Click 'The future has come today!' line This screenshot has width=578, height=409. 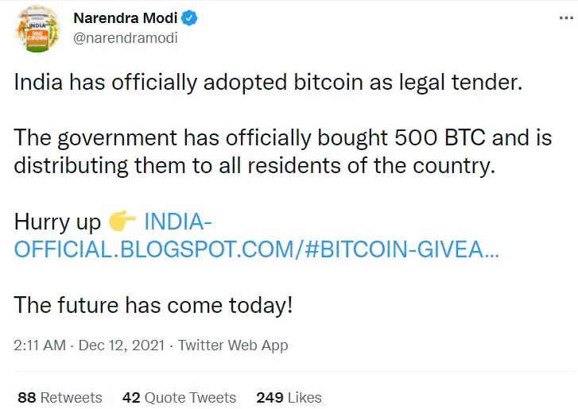pyautogui.click(x=153, y=305)
